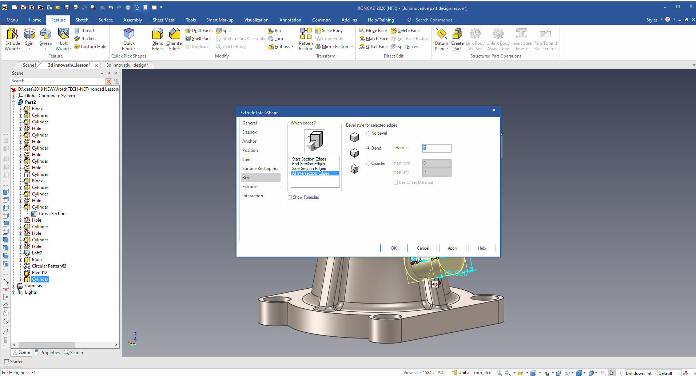Enable the Show Formulas checkbox
This screenshot has width=696, height=376.
pos(290,198)
